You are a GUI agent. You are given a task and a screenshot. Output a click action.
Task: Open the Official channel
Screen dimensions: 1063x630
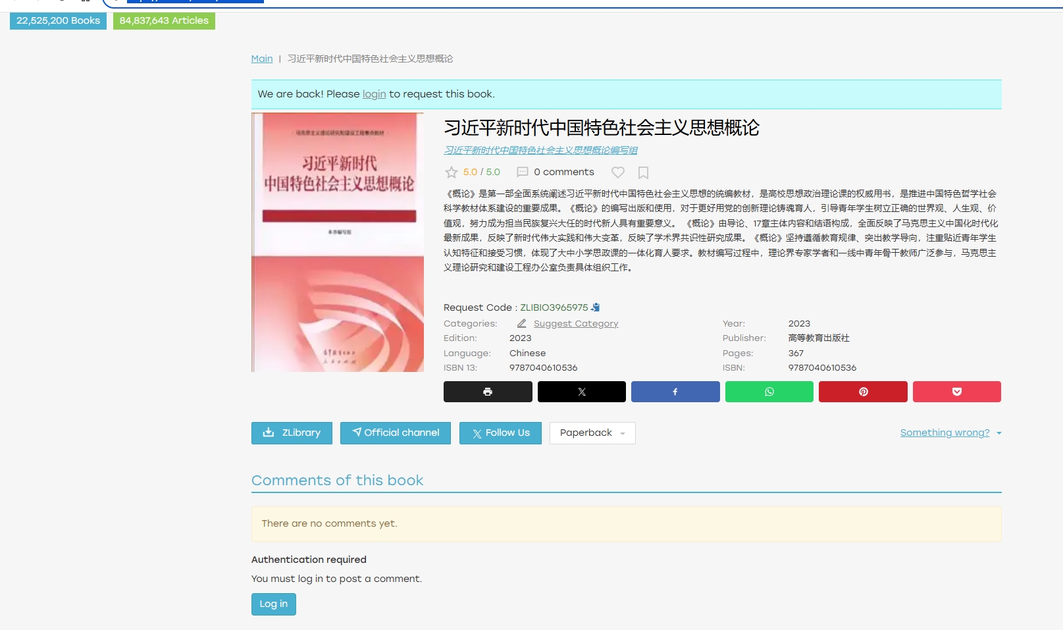(395, 433)
